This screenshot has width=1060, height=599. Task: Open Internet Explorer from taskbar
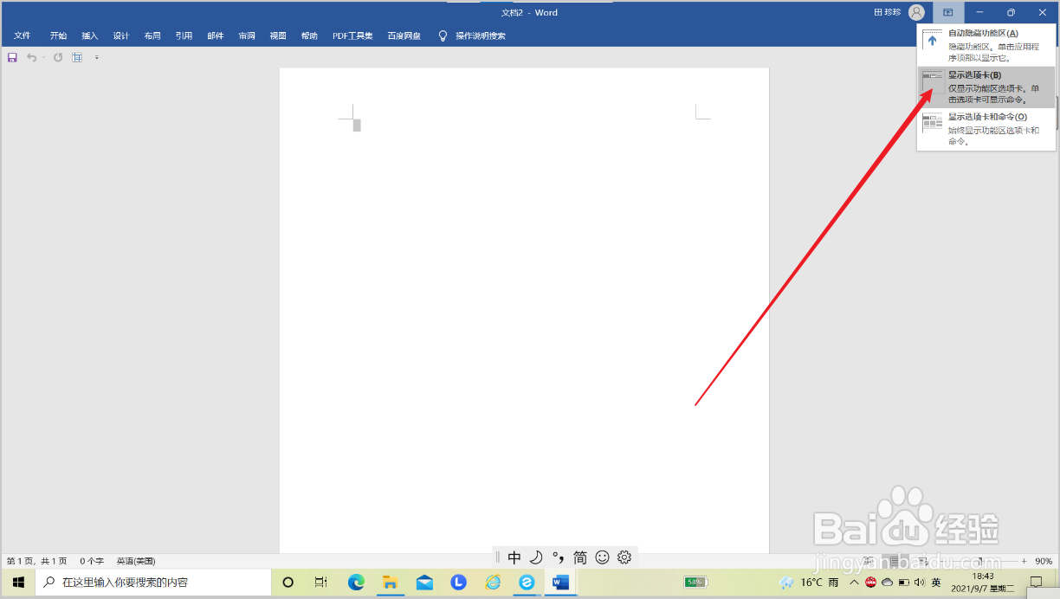pyautogui.click(x=493, y=583)
